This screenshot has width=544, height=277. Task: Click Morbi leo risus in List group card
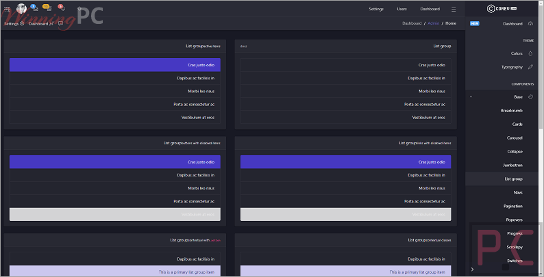[x=345, y=92]
